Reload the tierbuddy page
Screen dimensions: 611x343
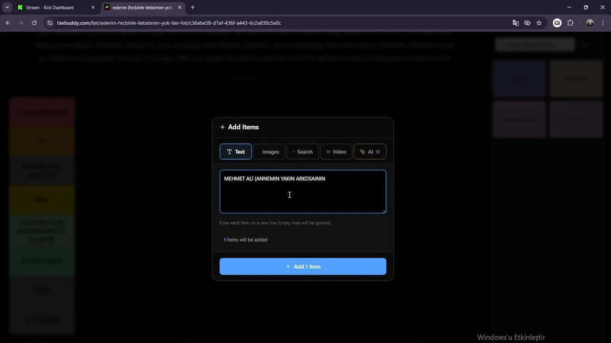tap(34, 23)
